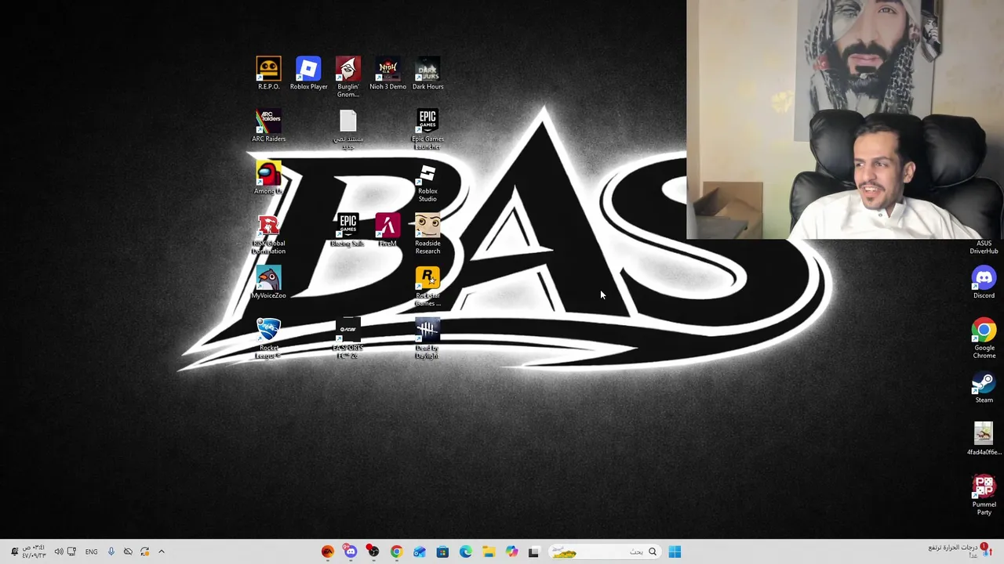Open EA app in taskbar

point(328,551)
